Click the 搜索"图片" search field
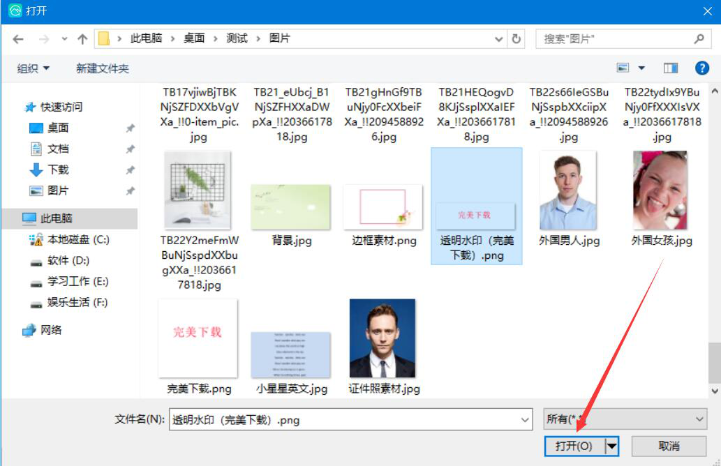The image size is (721, 466). [623, 39]
